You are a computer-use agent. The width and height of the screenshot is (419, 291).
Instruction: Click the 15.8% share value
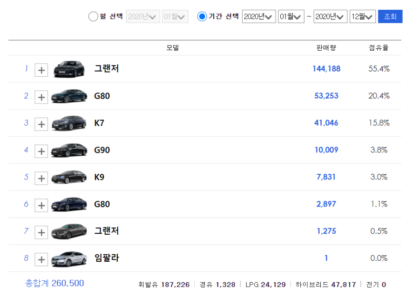click(x=379, y=123)
